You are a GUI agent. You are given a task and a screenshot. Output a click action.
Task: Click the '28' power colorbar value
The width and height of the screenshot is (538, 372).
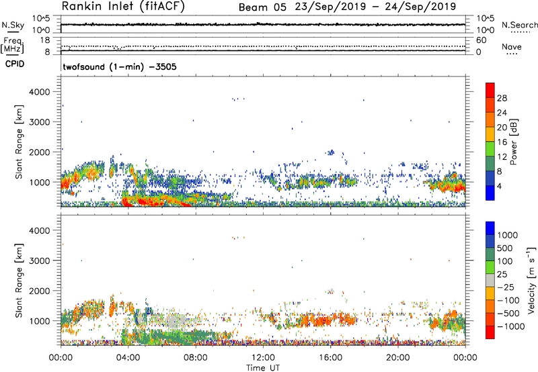coord(502,98)
